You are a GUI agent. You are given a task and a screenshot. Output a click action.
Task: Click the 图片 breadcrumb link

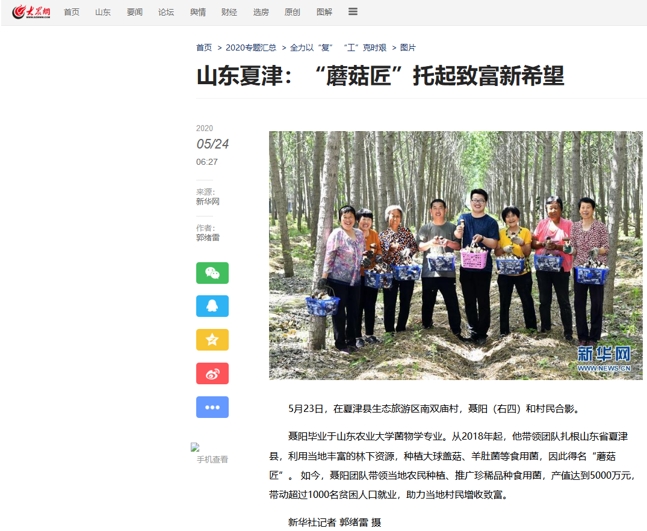[x=407, y=48]
